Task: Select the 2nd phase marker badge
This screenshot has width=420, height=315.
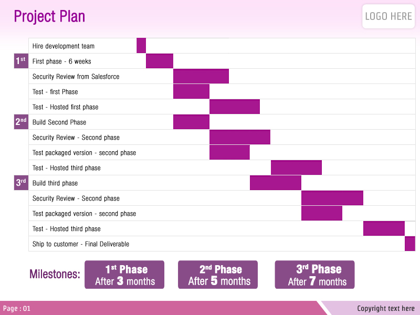Action: (x=21, y=122)
